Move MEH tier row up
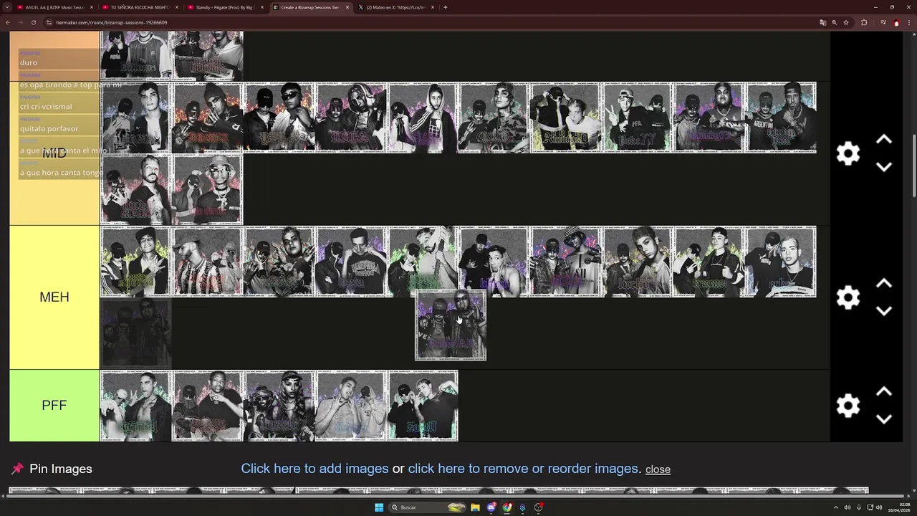This screenshot has height=516, width=917. tap(884, 284)
